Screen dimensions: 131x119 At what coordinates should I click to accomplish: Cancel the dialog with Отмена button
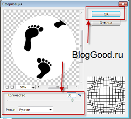pos(106,23)
